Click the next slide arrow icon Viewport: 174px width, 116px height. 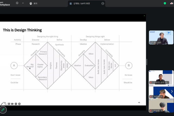(19, 104)
